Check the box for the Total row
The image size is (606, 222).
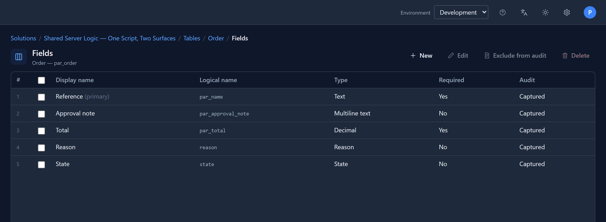[x=42, y=131]
